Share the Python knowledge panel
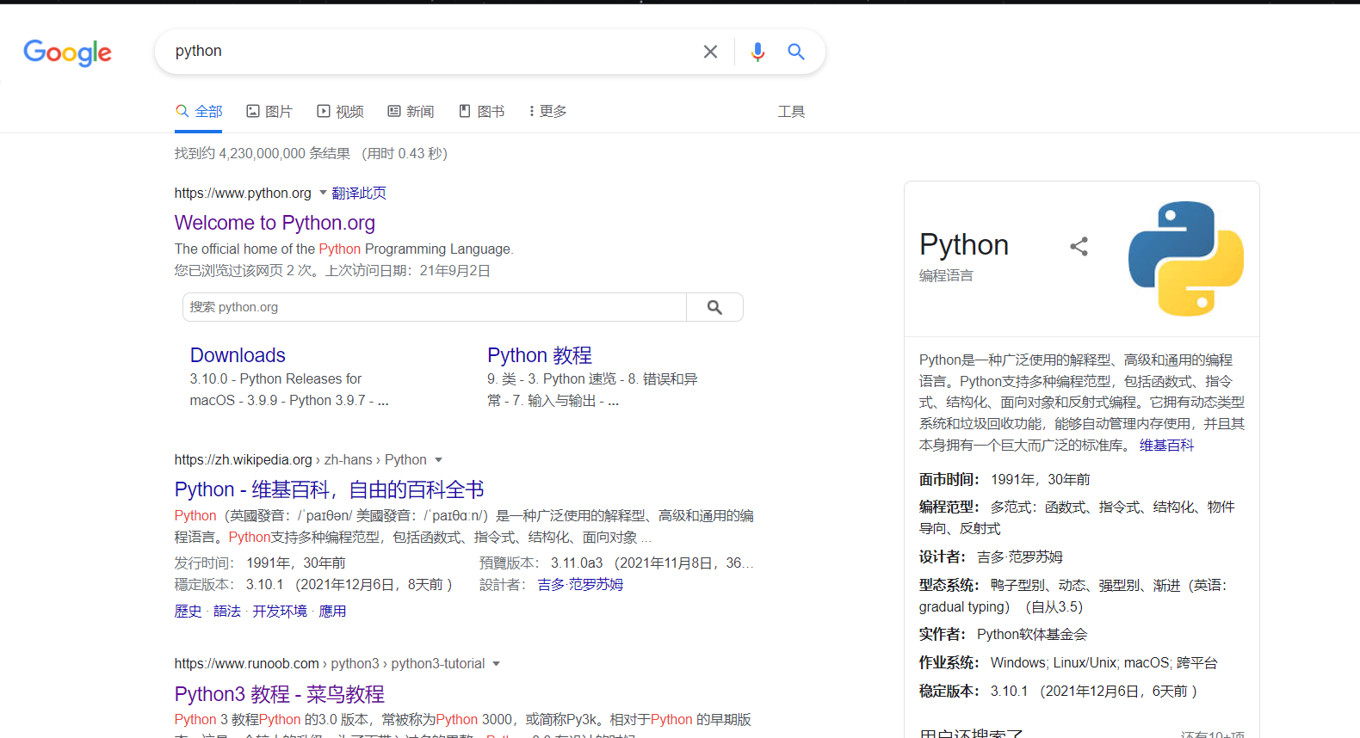 pos(1079,247)
